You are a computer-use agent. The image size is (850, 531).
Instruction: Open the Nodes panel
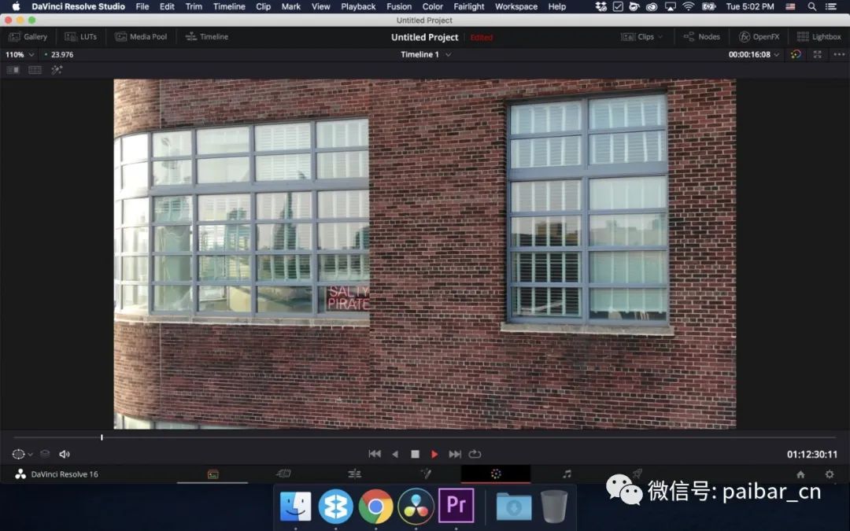point(700,36)
